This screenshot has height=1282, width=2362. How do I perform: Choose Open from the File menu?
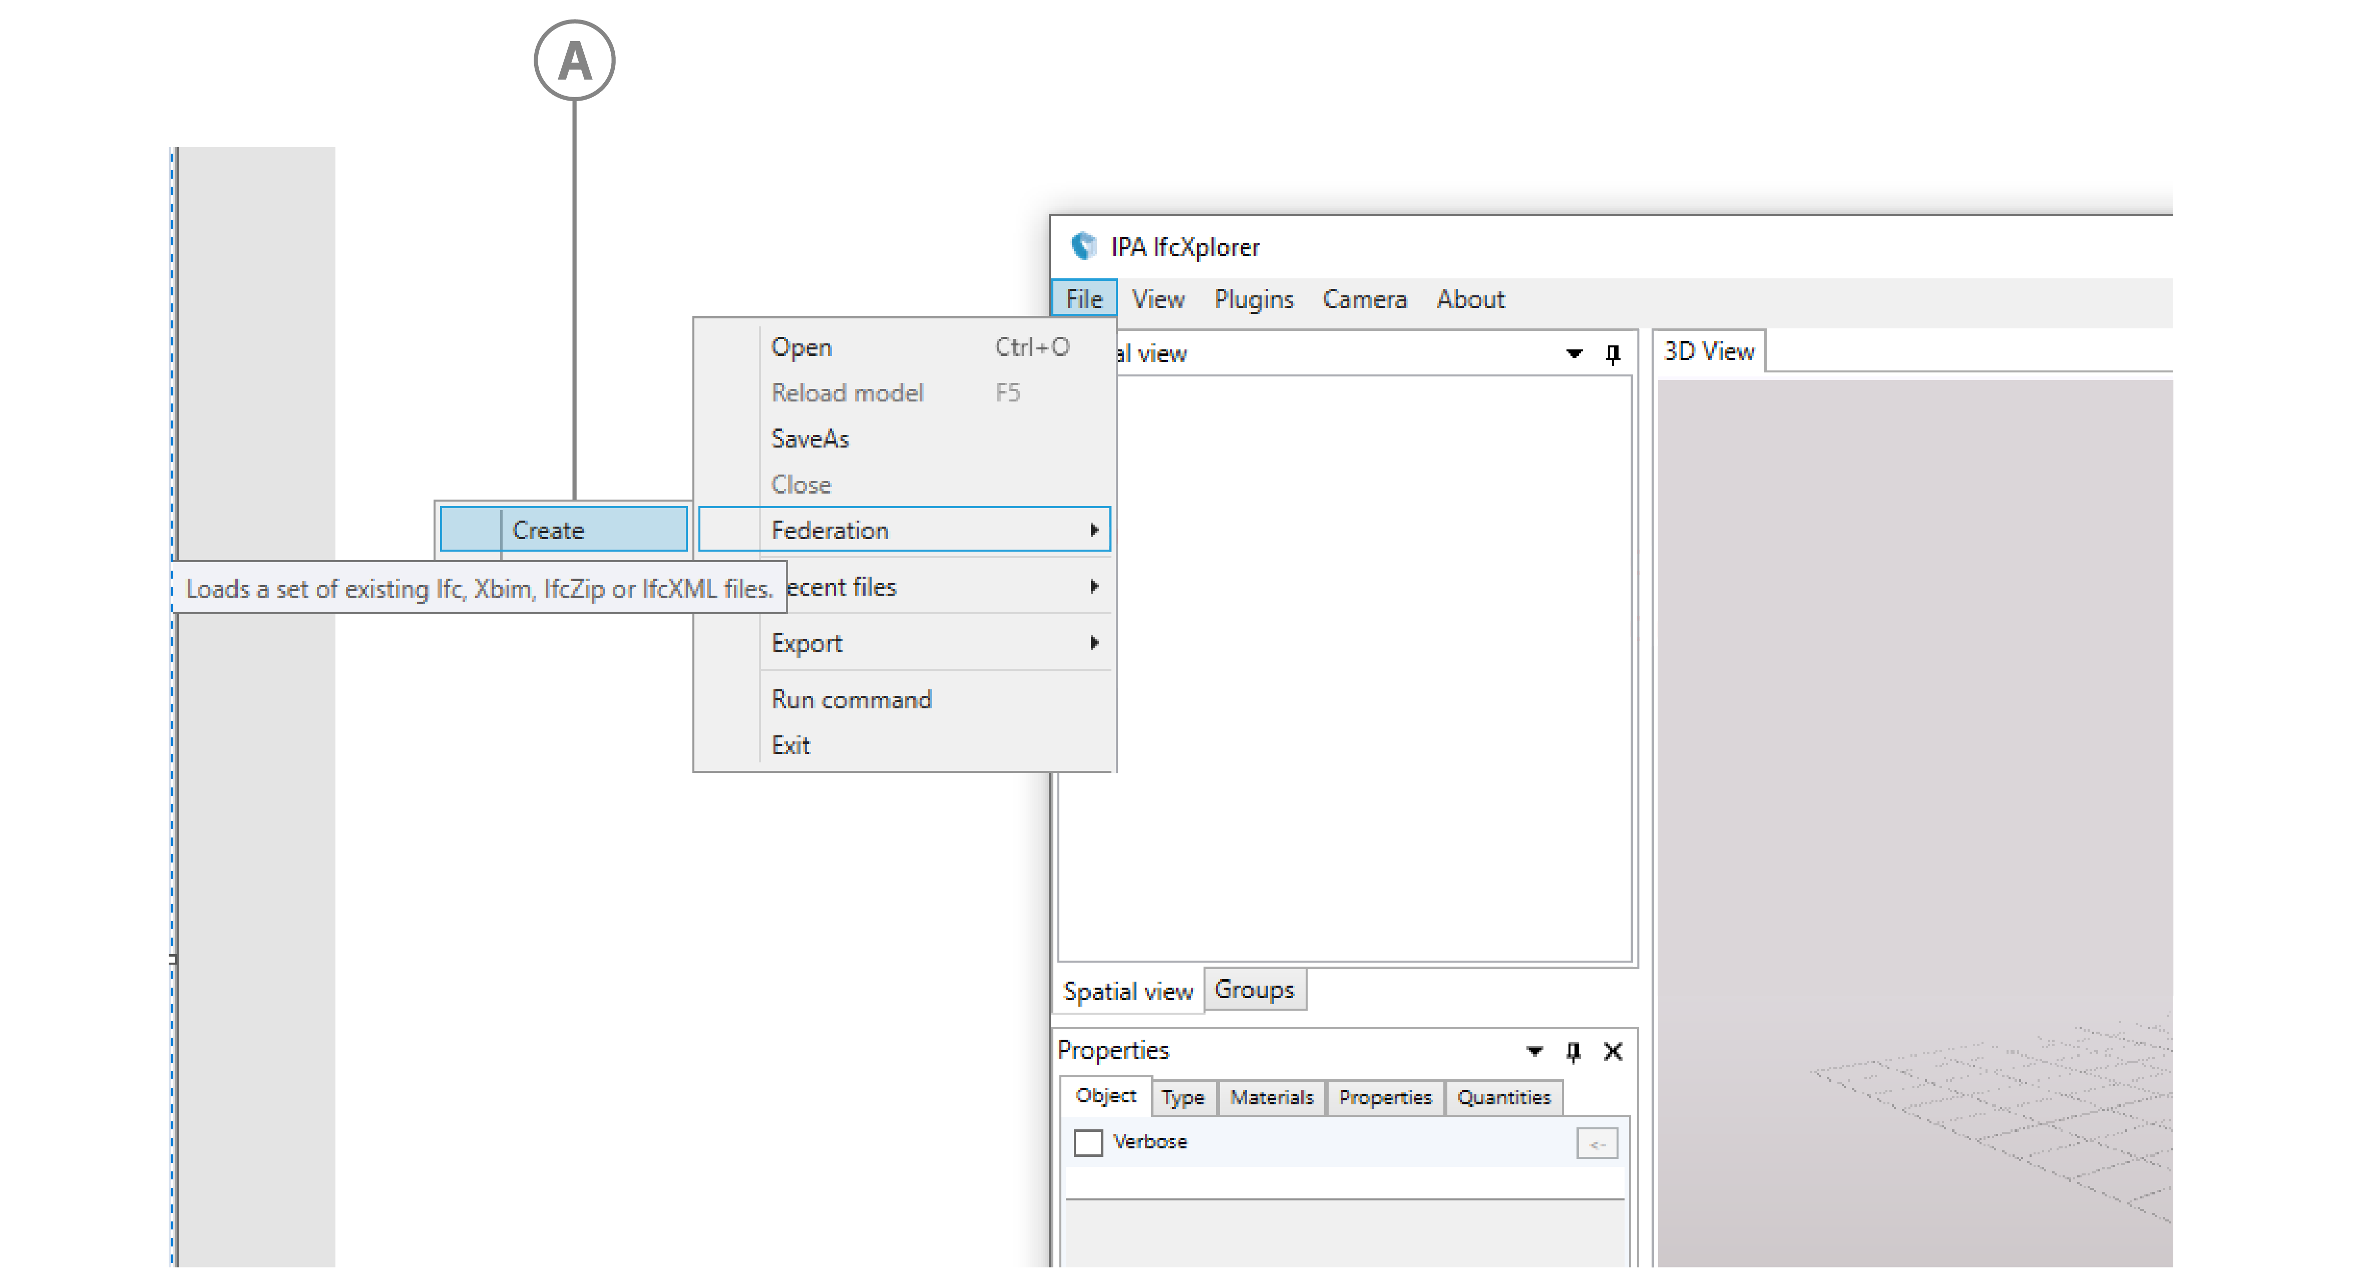pyautogui.click(x=802, y=347)
